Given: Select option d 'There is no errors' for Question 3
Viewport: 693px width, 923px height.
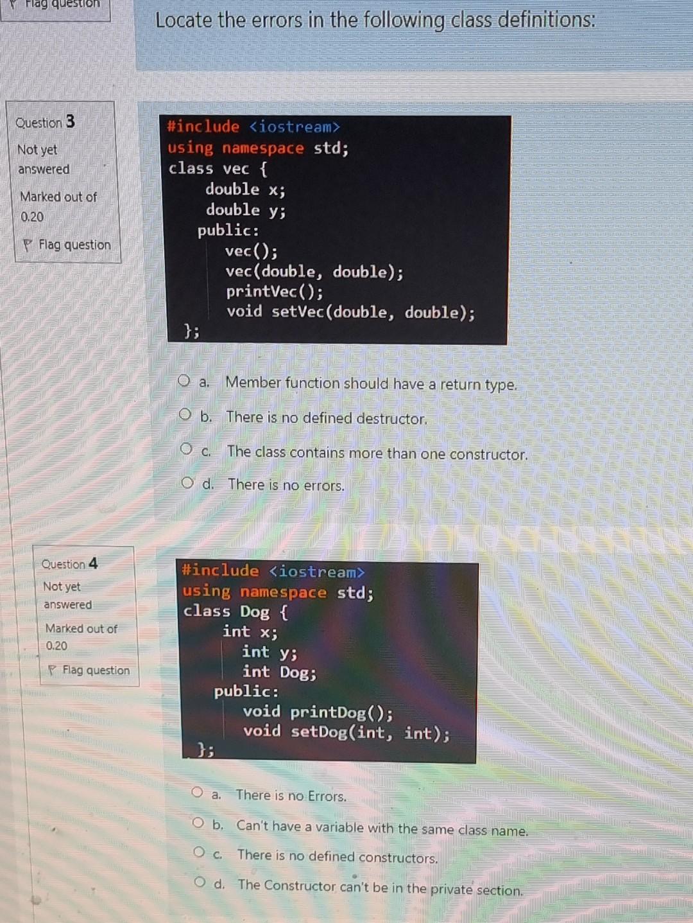Looking at the screenshot, I should click(186, 482).
